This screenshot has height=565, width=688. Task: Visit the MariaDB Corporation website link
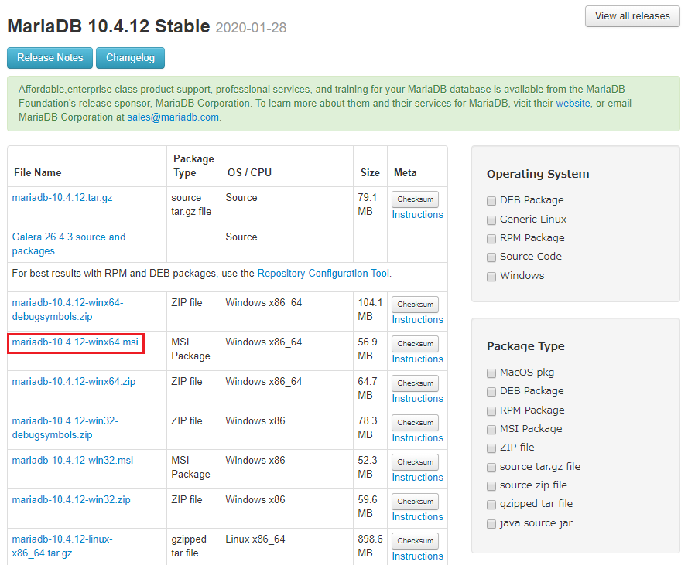pos(573,103)
